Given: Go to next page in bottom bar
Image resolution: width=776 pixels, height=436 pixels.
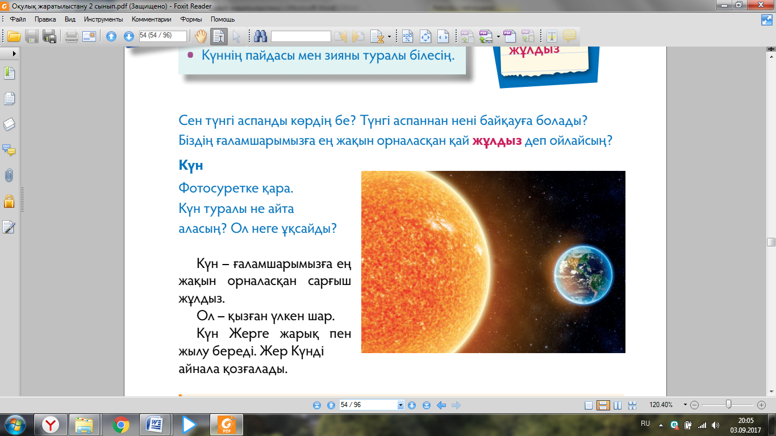Looking at the screenshot, I should point(412,405).
